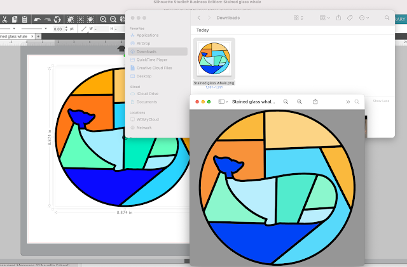Open the LIBRARY tab in Silhouette Studio
The image size is (407, 267).
(401, 19)
